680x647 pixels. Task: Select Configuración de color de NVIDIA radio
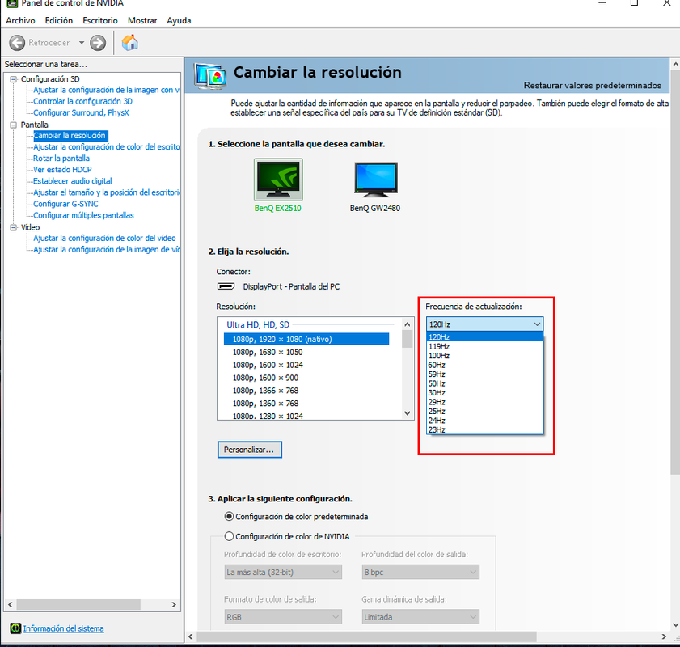229,536
